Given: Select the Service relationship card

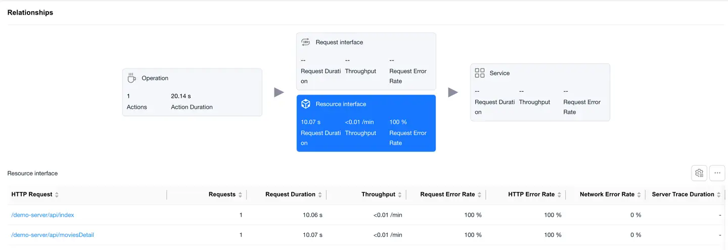Looking at the screenshot, I should pyautogui.click(x=540, y=92).
